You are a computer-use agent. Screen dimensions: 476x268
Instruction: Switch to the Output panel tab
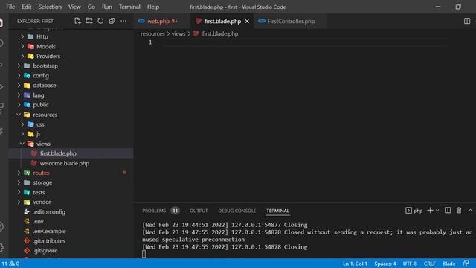(x=199, y=211)
